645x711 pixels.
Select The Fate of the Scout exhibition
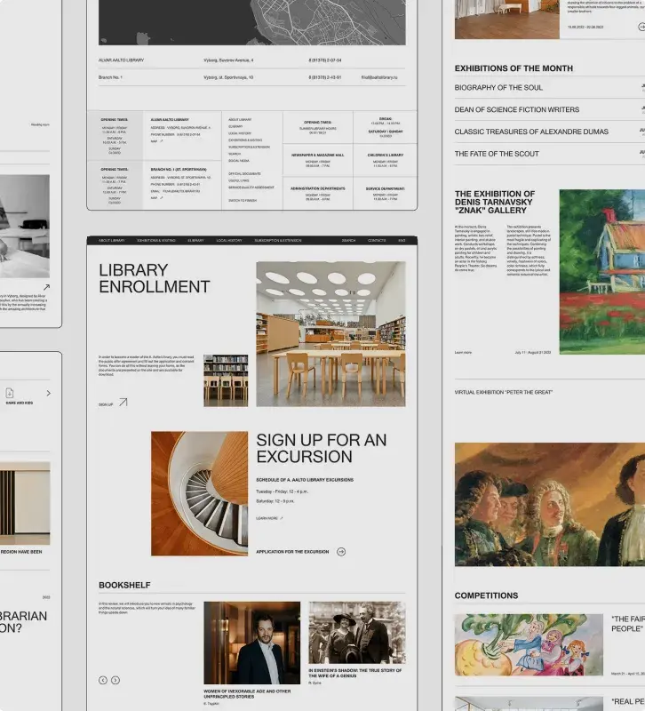497,154
